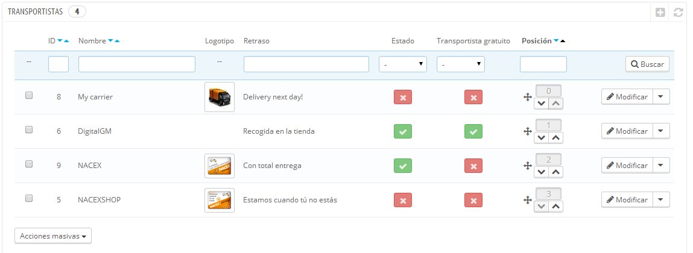Click Modificar for NACEXSHOP

tap(627, 200)
